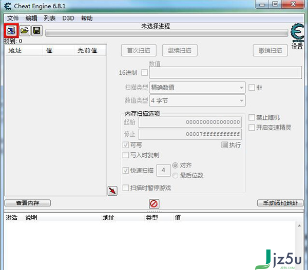Toggle the 快速扫描 fast scan checkbox
The height and width of the screenshot is (270, 308).
coord(126,171)
